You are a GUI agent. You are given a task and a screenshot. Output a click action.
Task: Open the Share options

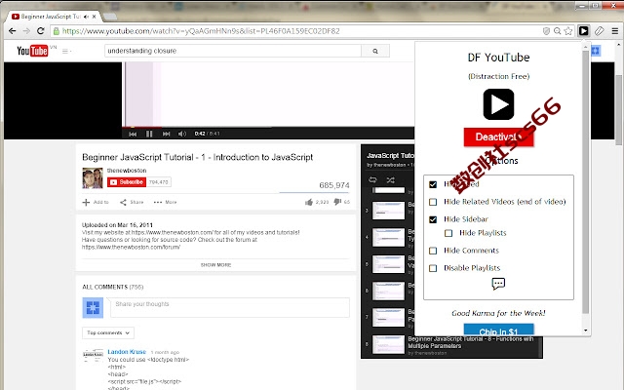[x=132, y=202]
